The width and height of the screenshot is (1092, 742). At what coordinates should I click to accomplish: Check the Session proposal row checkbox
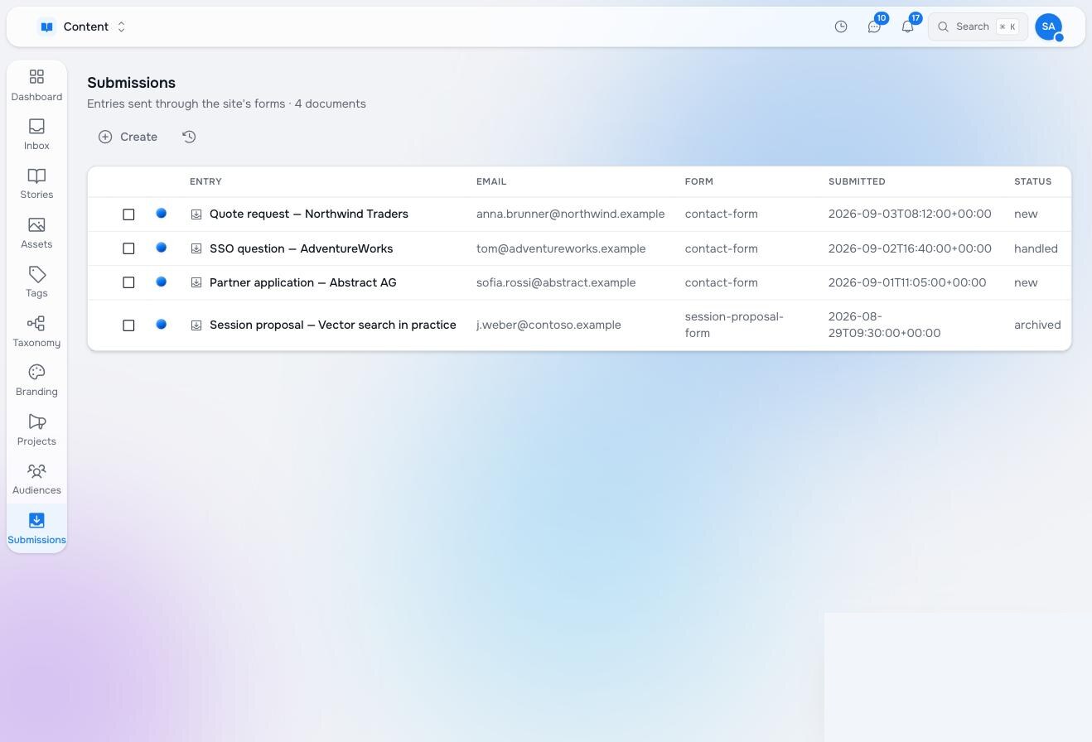pyautogui.click(x=128, y=325)
